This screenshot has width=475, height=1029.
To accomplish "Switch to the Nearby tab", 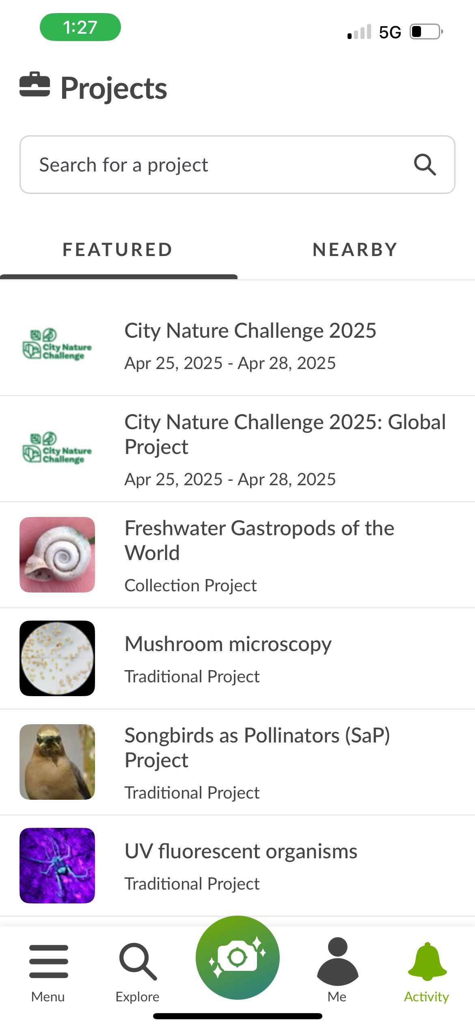I will [355, 250].
